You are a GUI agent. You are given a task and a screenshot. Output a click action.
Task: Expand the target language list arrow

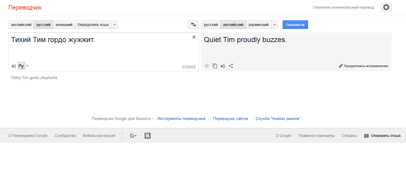coord(275,25)
